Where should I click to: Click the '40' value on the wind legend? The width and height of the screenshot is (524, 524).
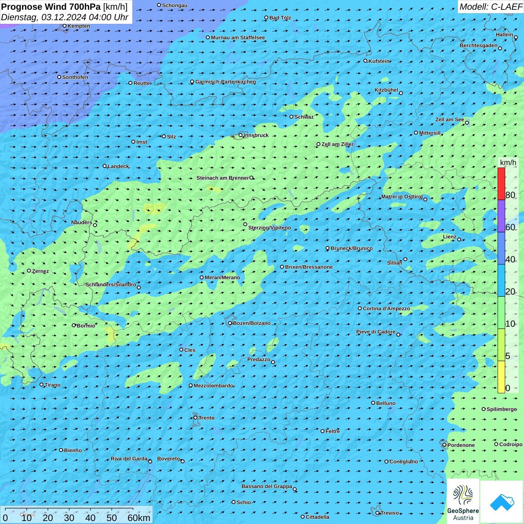(x=510, y=259)
